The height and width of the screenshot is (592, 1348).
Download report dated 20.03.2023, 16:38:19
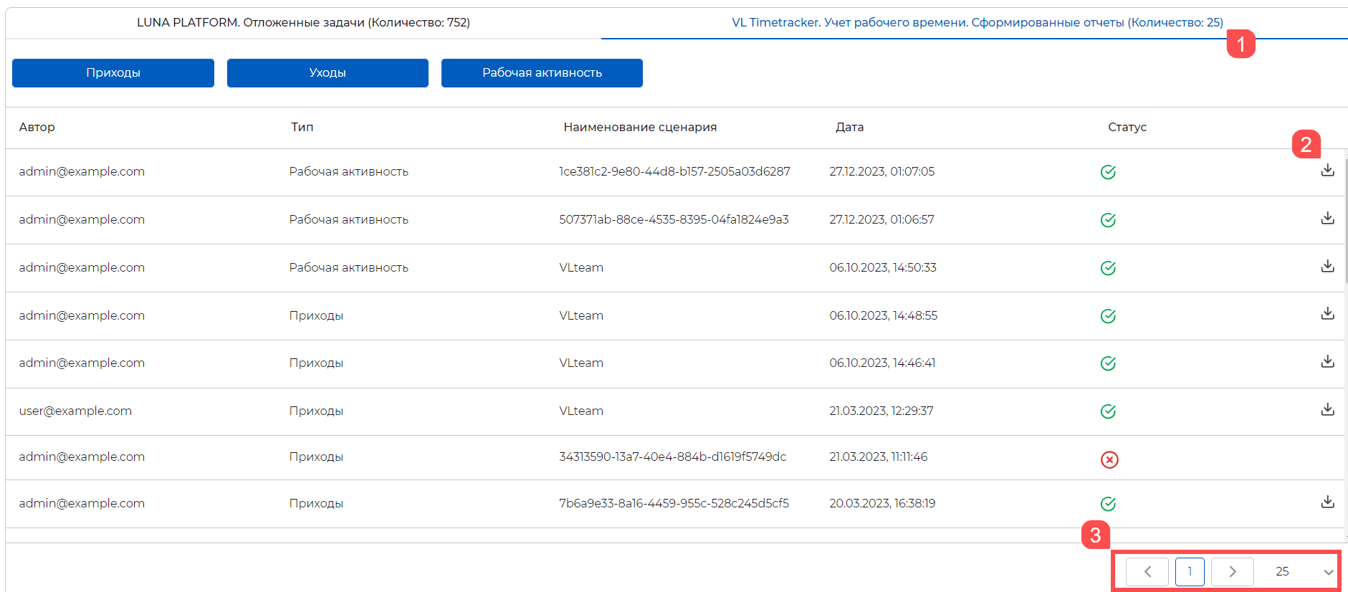click(x=1327, y=502)
